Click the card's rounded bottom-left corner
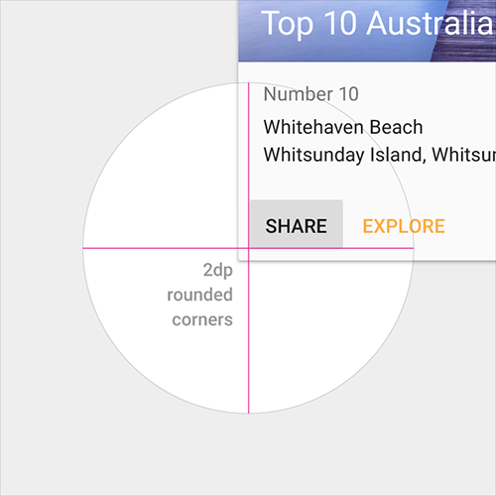Viewport: 496px width, 496px height. (x=240, y=259)
